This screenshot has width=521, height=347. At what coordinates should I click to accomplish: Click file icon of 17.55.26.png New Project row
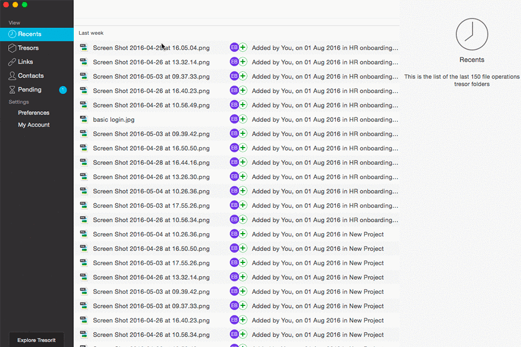coord(84,262)
